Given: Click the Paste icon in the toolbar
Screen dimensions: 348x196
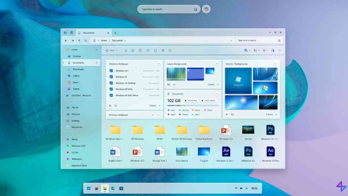Looking at the screenshot, I should click(141, 50).
